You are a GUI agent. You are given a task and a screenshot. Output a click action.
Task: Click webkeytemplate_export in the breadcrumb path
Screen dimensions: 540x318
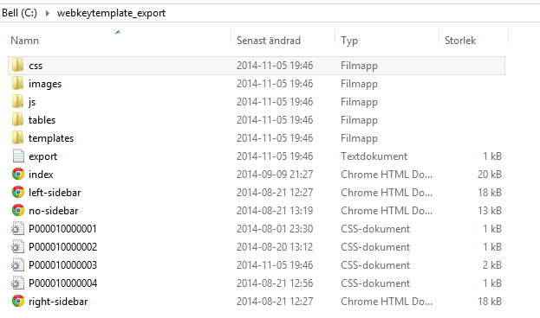coord(111,13)
